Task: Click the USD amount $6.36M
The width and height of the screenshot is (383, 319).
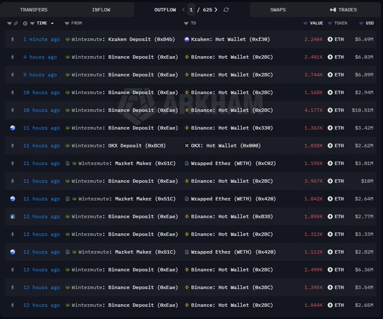Action: point(364,269)
